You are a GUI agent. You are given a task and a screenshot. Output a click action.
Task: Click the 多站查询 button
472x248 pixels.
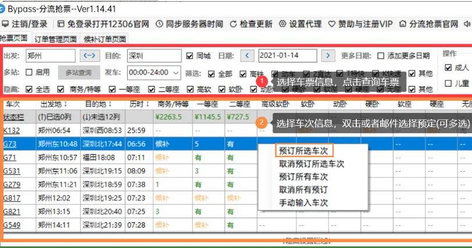point(79,73)
